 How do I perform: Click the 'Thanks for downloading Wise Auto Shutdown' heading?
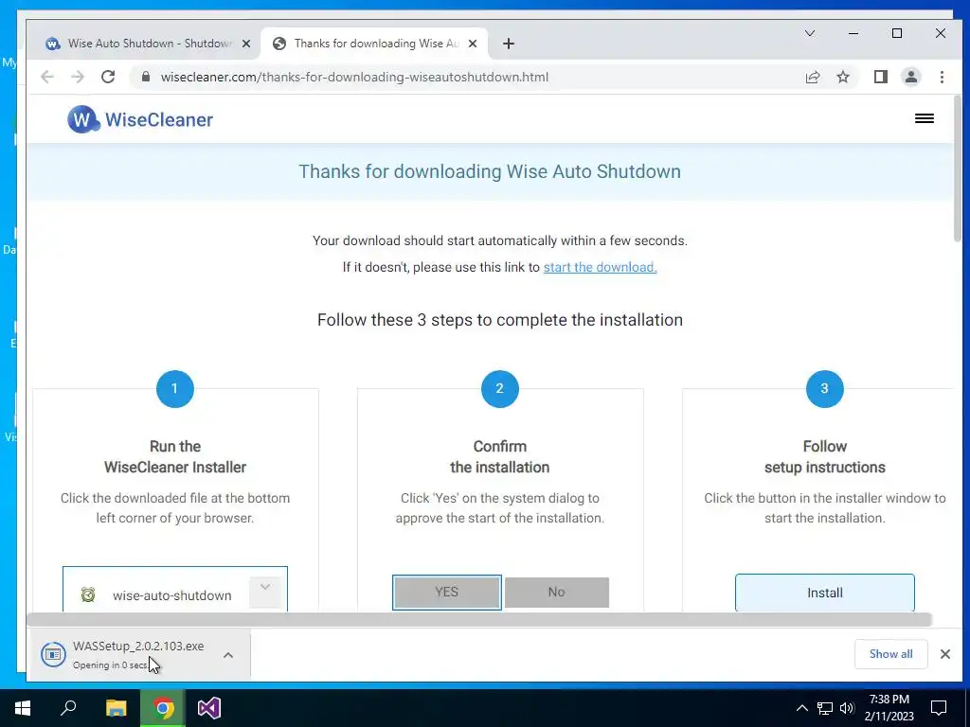click(490, 171)
